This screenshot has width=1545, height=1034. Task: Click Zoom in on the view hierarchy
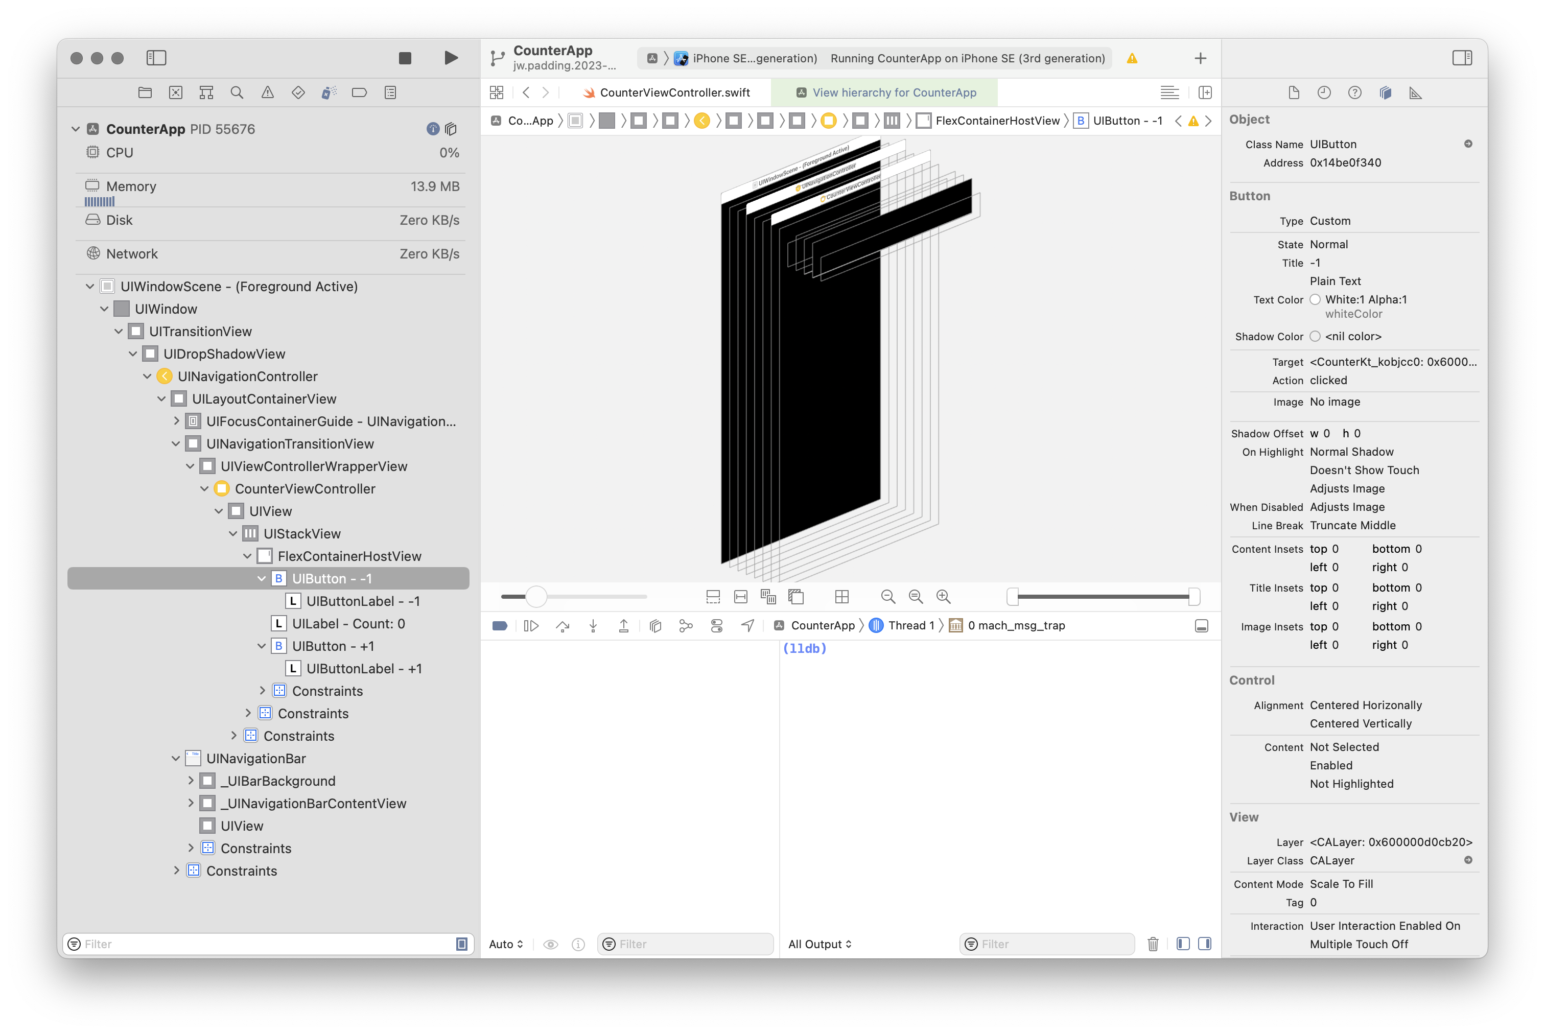(x=944, y=597)
